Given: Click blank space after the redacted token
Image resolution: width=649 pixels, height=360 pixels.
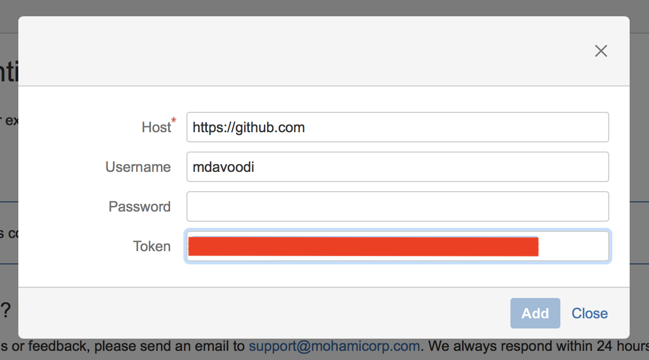Looking at the screenshot, I should point(573,246).
